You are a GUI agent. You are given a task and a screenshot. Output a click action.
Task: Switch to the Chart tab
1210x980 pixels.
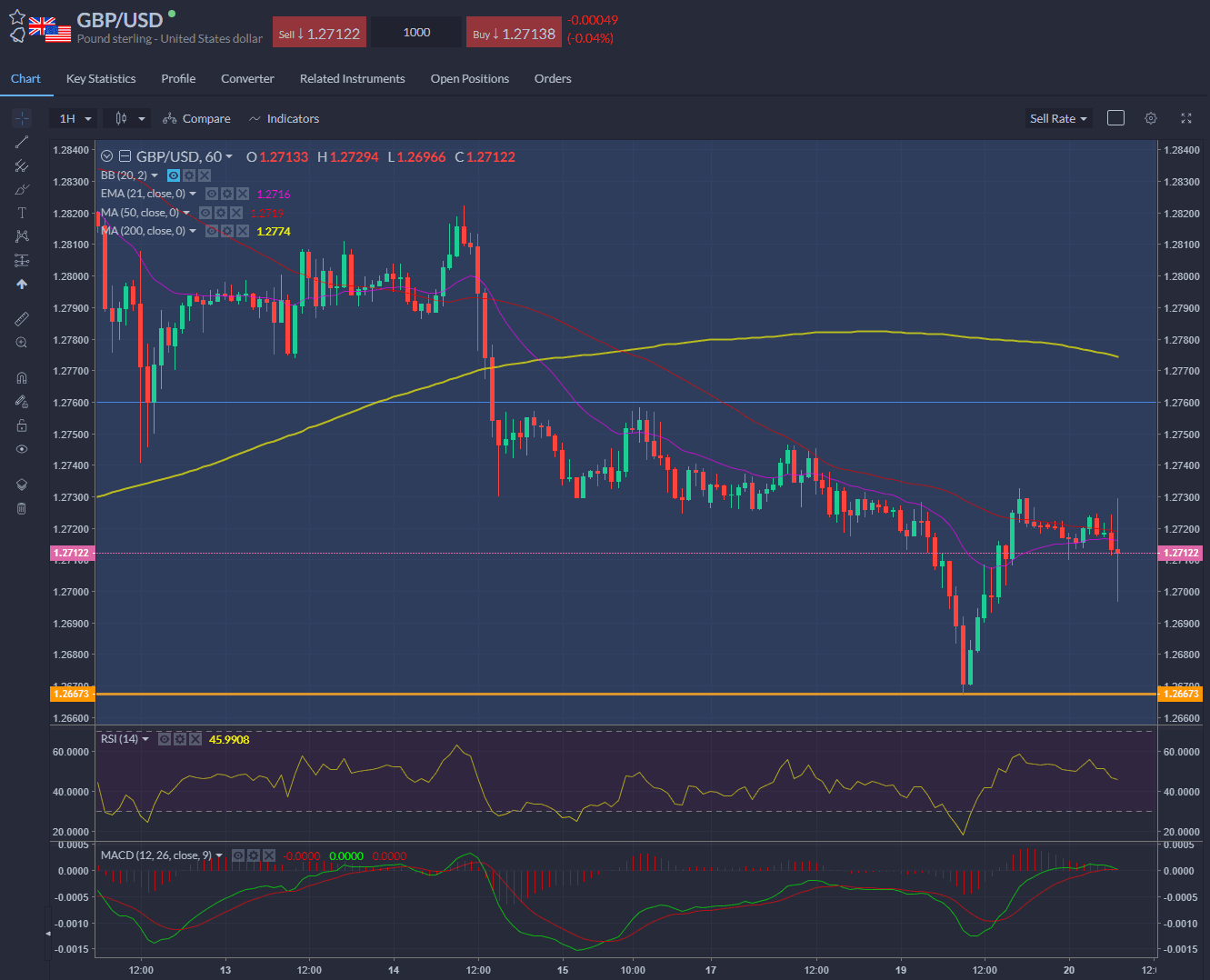coord(25,78)
